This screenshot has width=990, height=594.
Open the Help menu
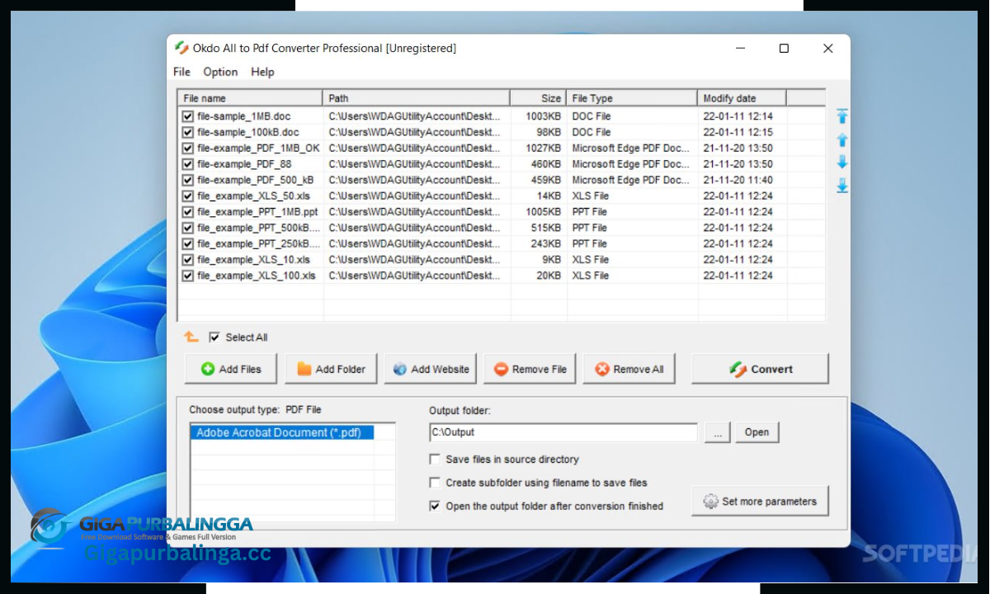point(262,72)
